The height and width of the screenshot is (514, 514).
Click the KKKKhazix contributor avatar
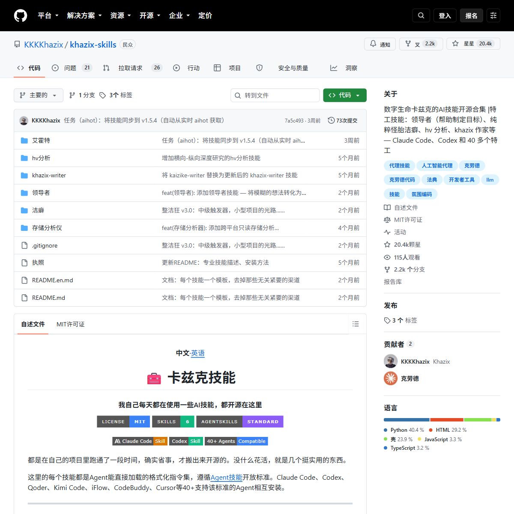point(391,362)
